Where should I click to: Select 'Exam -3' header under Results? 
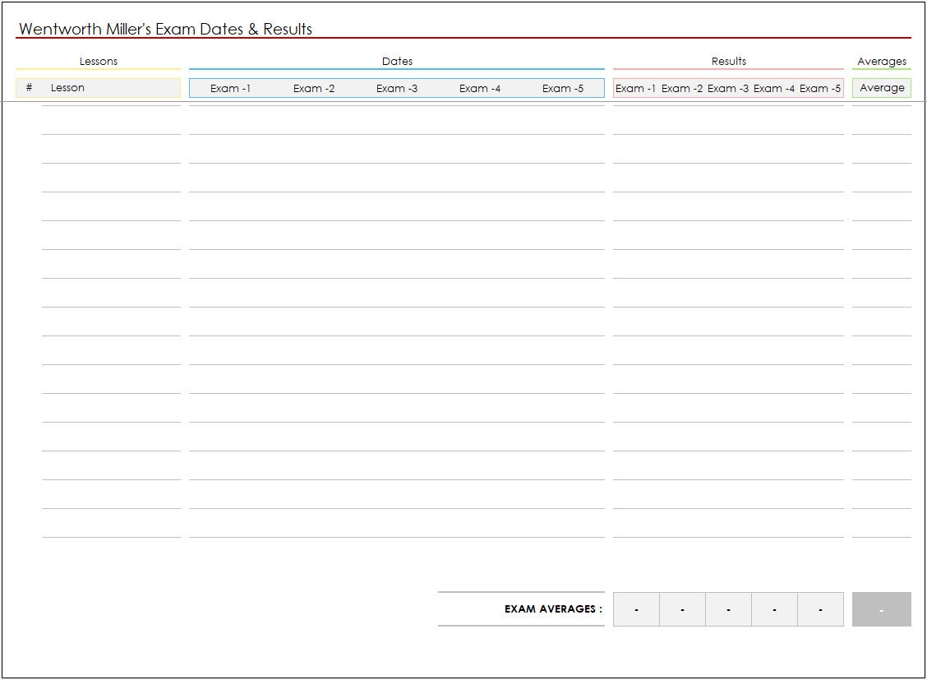(x=728, y=88)
